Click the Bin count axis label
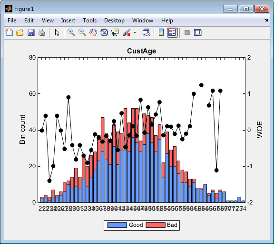This screenshot has width=274, height=244. pyautogui.click(x=22, y=130)
